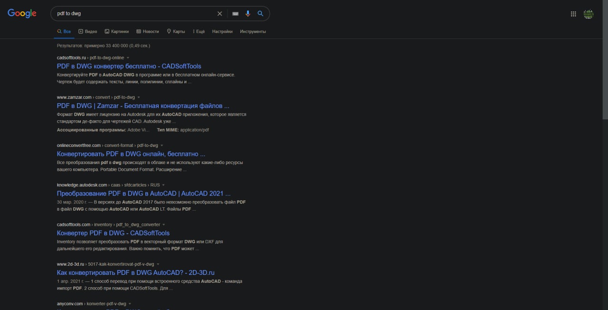Expand dropdown arrow next to cadsofttools.com inventory URL

164,224
